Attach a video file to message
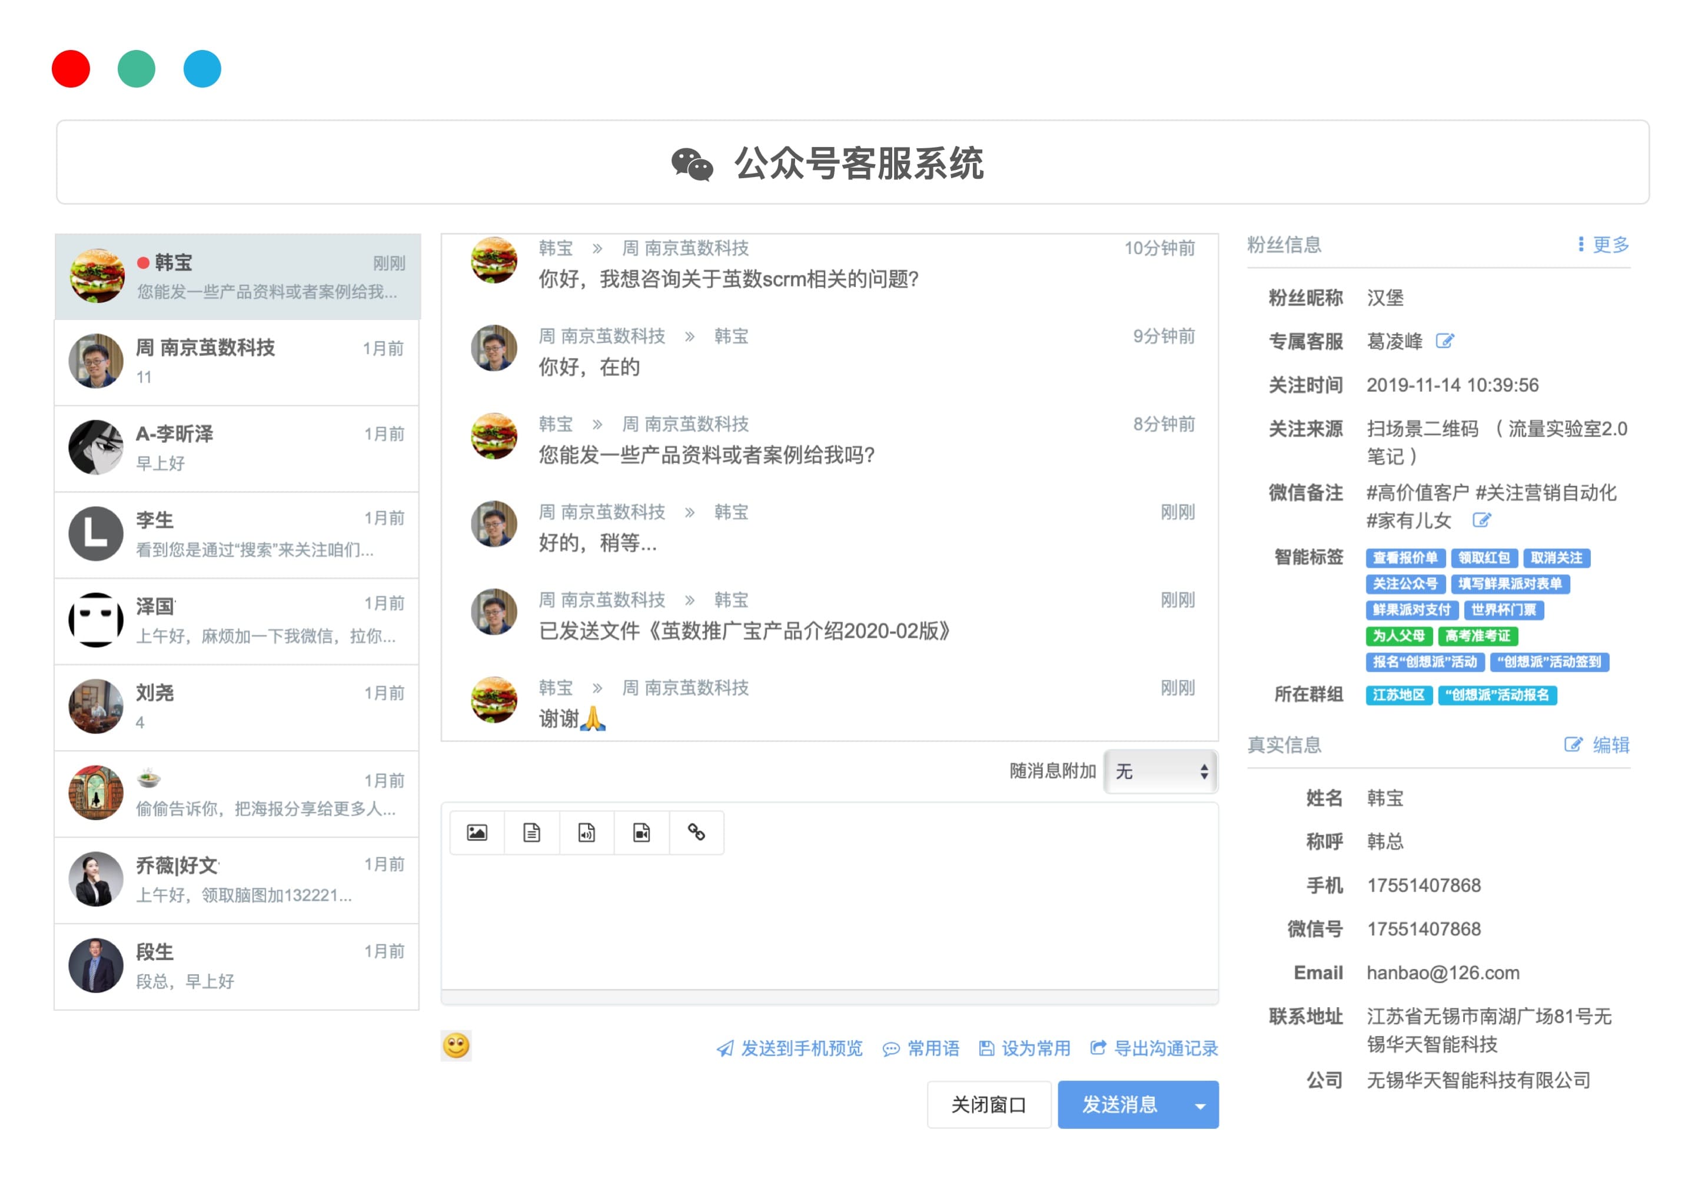The image size is (1695, 1186). pyautogui.click(x=642, y=832)
